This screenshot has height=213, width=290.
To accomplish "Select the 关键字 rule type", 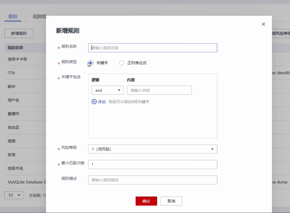I will click(x=90, y=63).
